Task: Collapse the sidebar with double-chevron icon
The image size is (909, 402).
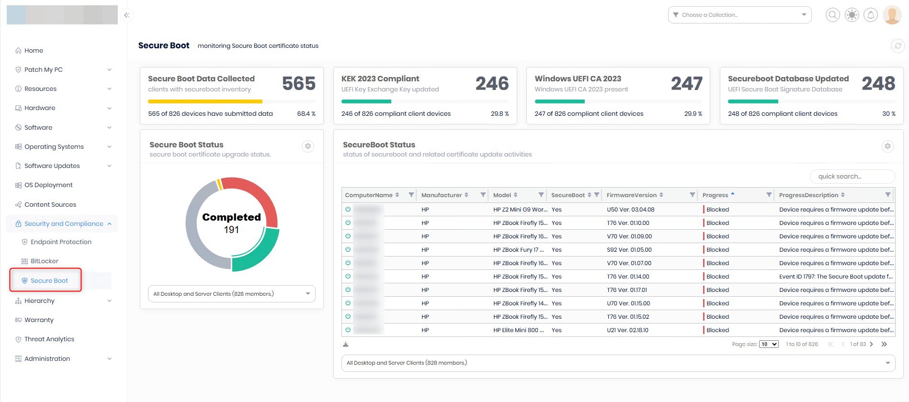Action: point(126,15)
